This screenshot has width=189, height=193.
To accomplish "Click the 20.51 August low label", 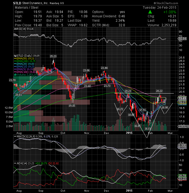I will tap(19, 95).
